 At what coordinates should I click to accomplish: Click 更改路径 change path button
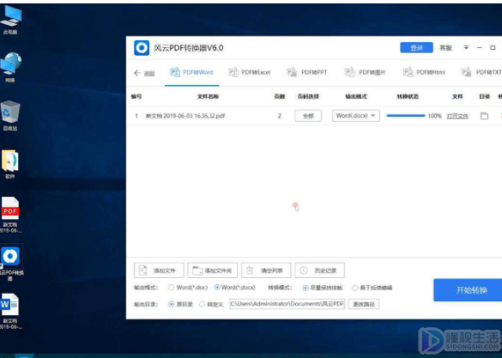click(x=364, y=304)
